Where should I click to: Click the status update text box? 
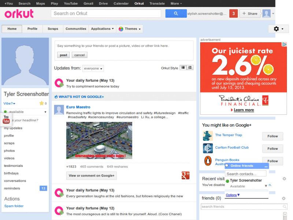[124, 46]
